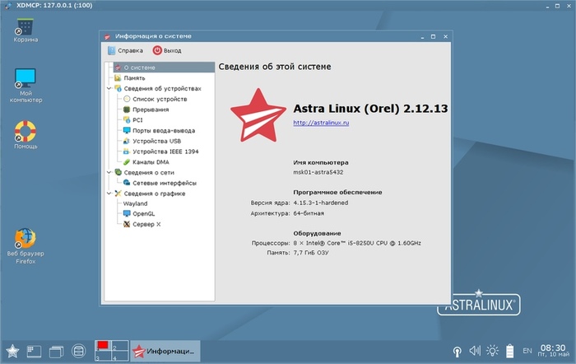Toggle the EN keyboard layout indicator
This screenshot has height=364, width=576.
pyautogui.click(x=527, y=351)
